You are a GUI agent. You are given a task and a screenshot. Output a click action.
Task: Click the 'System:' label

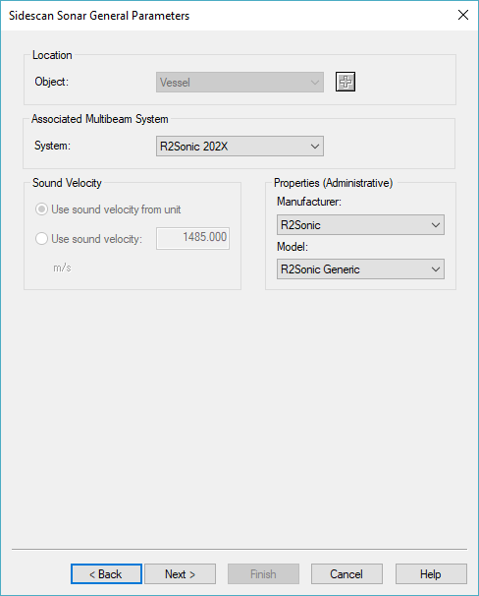[52, 146]
